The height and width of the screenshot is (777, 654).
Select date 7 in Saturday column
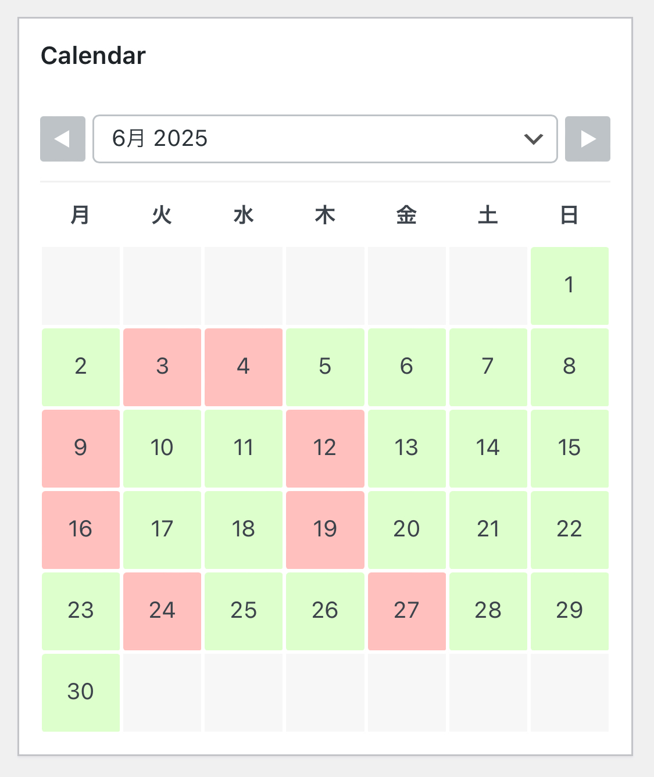(488, 367)
